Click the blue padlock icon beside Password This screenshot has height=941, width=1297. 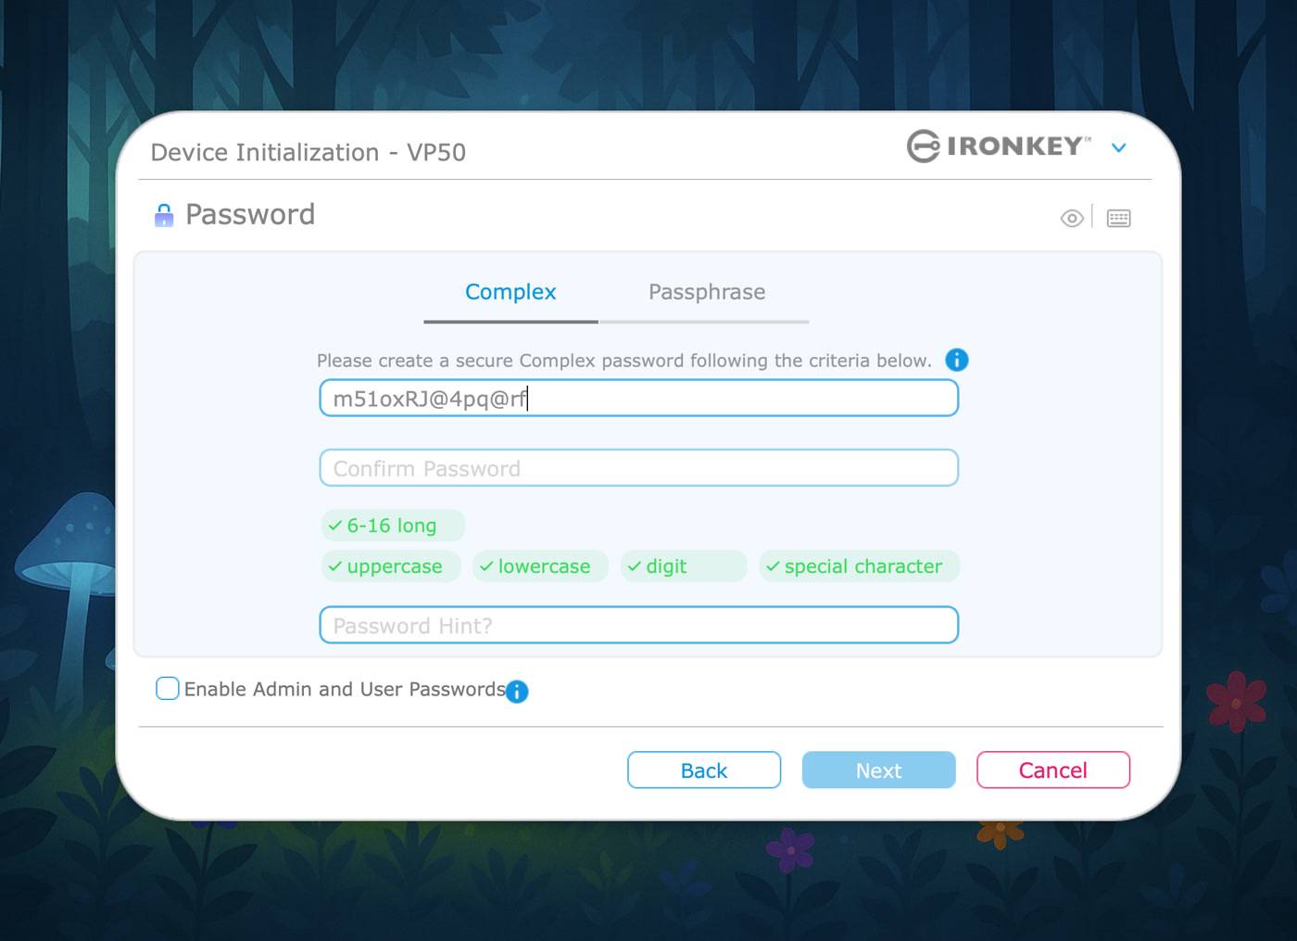(164, 215)
